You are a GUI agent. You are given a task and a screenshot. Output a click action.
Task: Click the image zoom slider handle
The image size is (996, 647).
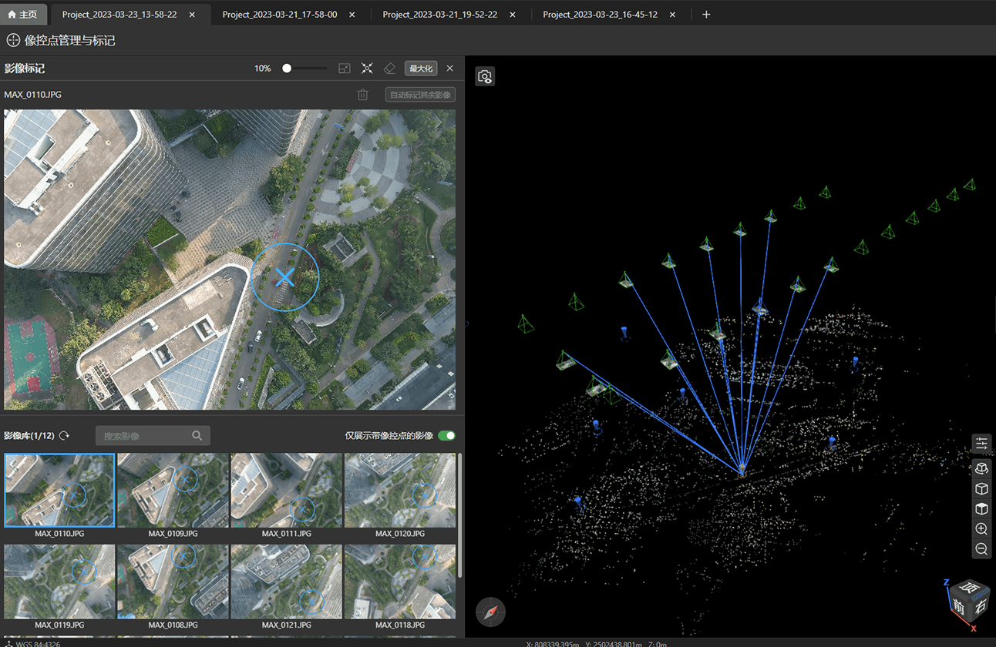(x=287, y=69)
